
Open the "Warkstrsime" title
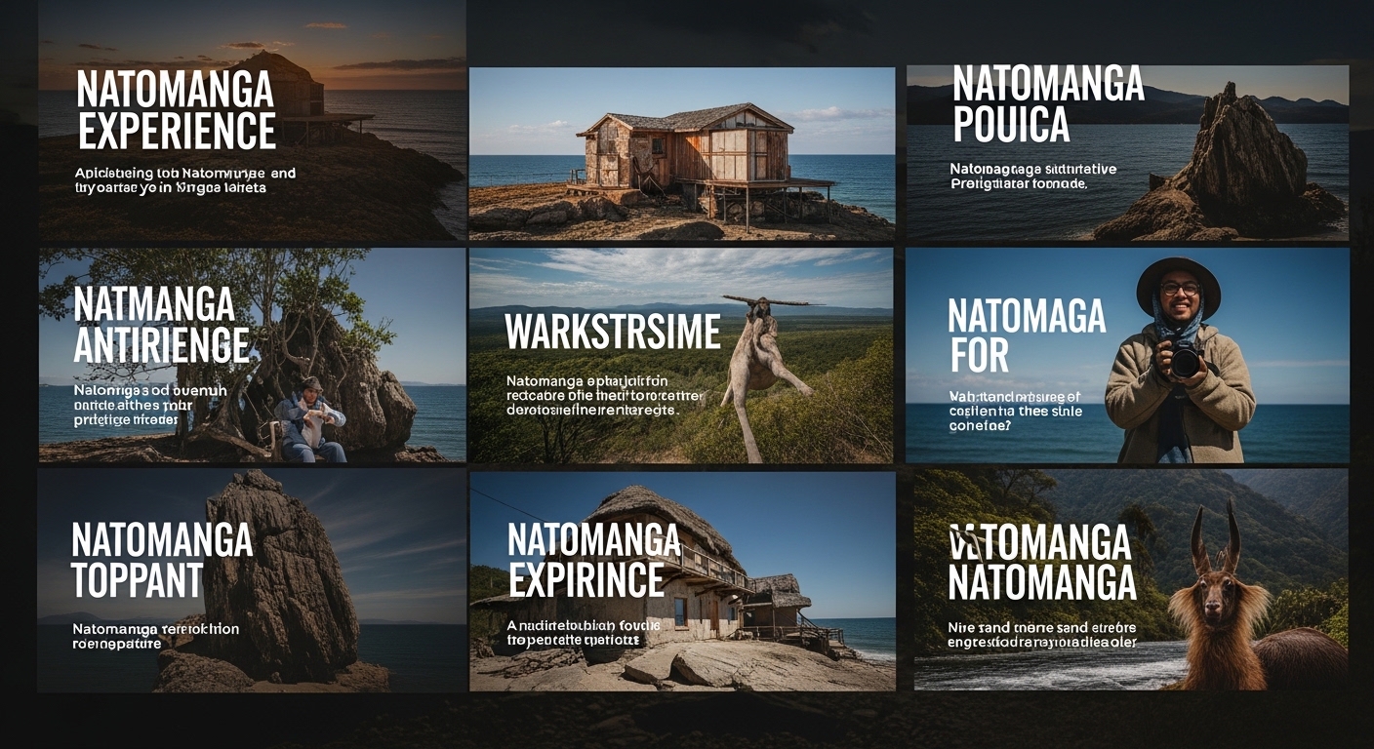tap(612, 333)
